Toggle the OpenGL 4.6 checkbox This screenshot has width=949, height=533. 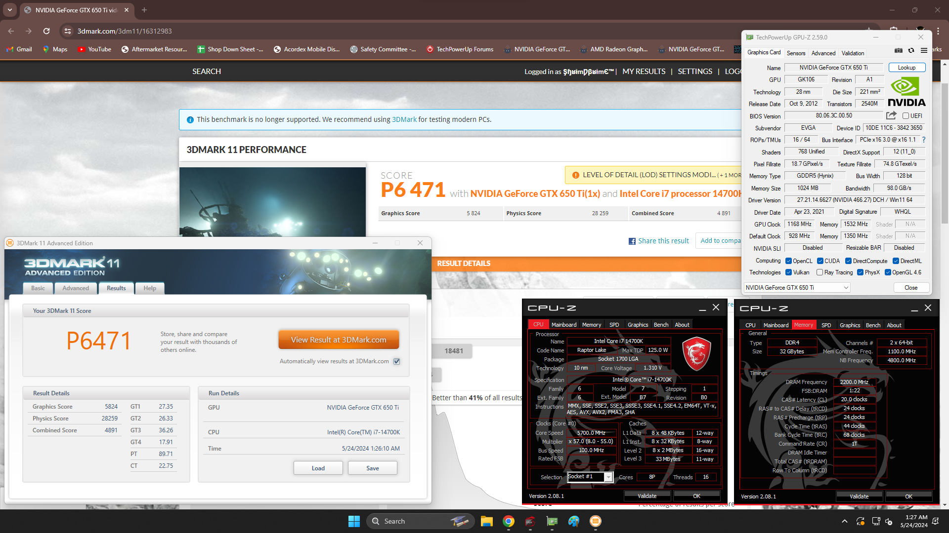[888, 272]
